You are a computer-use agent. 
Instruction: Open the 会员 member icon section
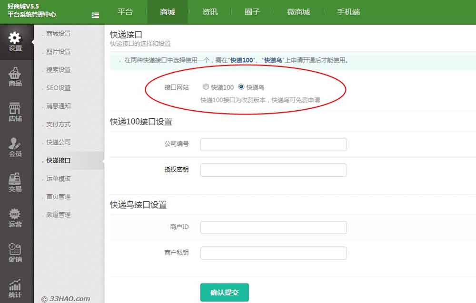coord(15,147)
